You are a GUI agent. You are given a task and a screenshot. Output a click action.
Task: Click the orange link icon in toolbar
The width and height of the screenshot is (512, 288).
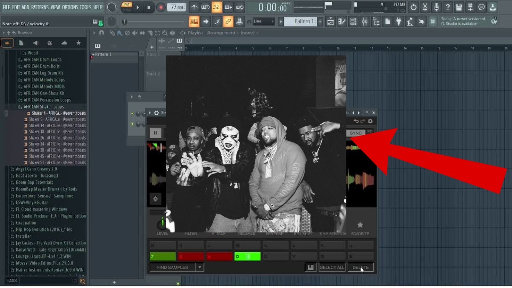coord(228,22)
